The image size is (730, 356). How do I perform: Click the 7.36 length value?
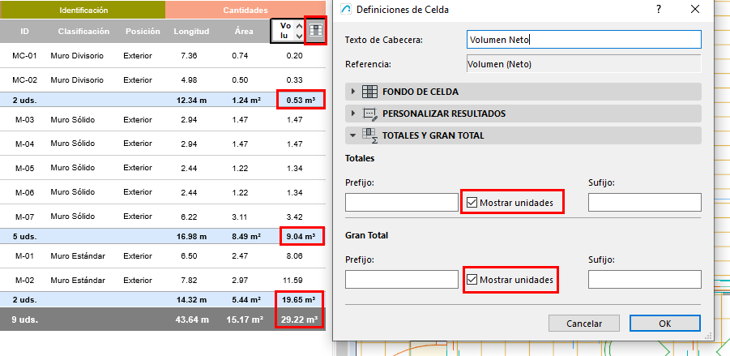[x=189, y=55]
